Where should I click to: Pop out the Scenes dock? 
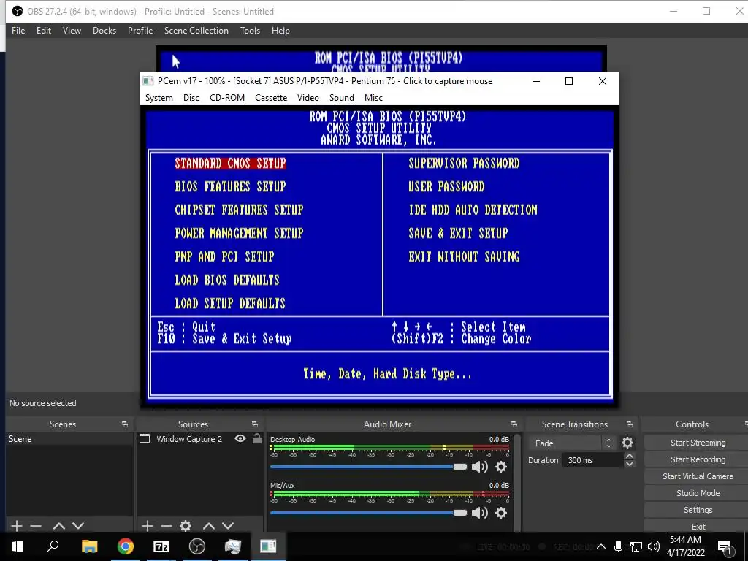124,424
